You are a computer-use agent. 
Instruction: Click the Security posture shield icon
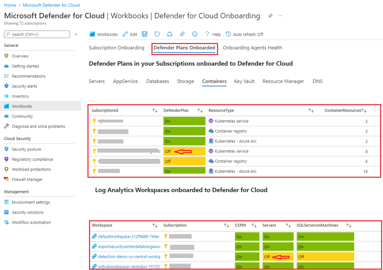(7, 149)
